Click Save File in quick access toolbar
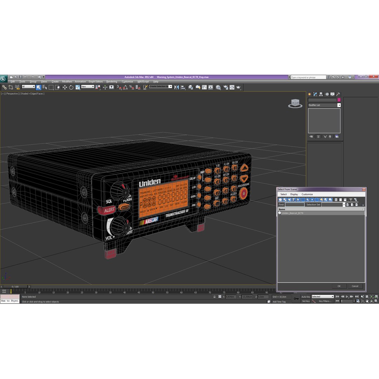 pyautogui.click(x=21, y=77)
